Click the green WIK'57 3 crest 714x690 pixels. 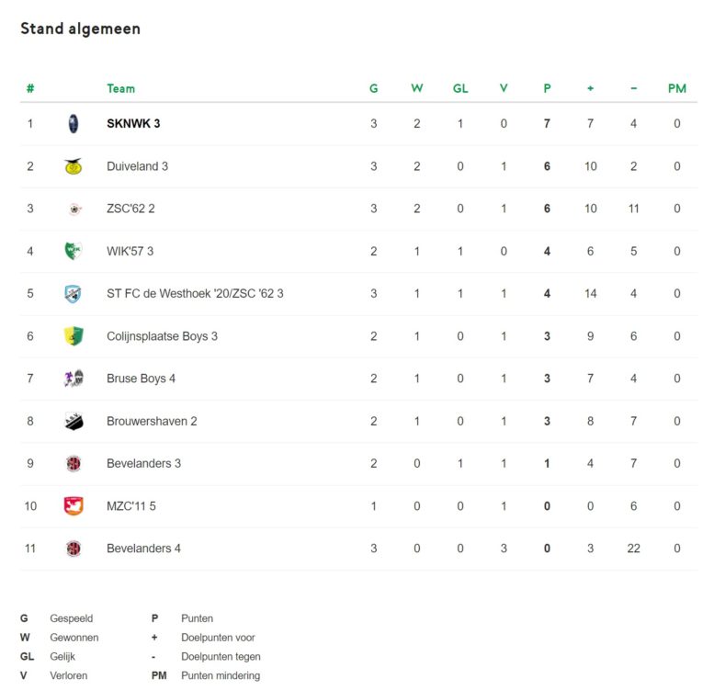(x=73, y=251)
